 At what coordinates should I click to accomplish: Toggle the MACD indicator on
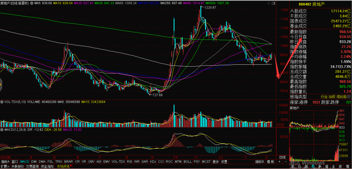point(24,161)
